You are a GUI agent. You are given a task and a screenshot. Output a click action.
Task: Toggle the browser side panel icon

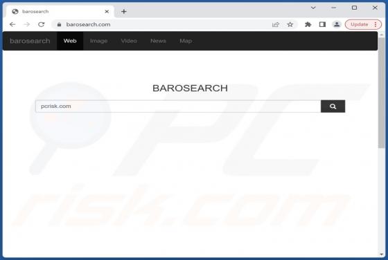tap(322, 24)
